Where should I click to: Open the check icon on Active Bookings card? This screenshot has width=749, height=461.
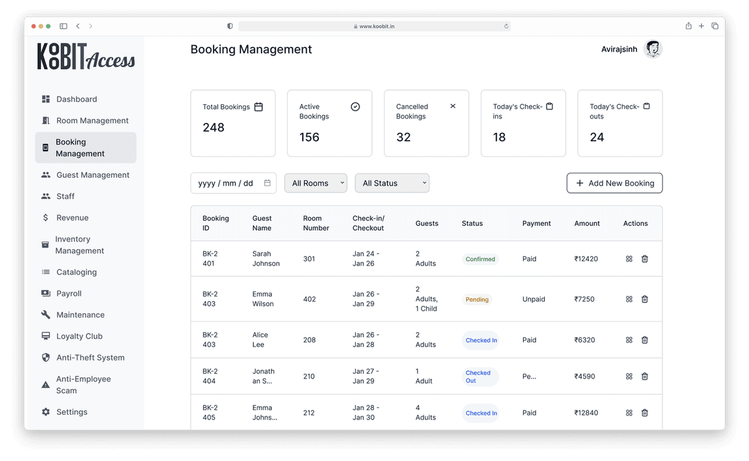tap(355, 106)
